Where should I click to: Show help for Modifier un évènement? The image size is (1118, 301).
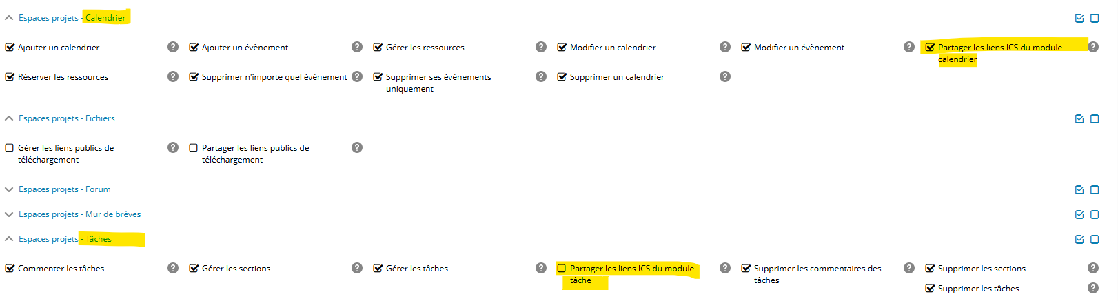909,47
